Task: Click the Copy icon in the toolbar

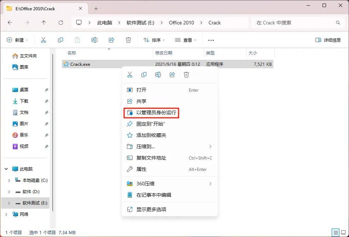Action: coord(60,40)
